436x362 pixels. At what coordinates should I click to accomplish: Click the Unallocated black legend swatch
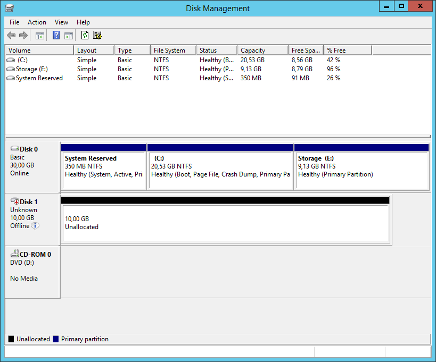click(x=11, y=339)
